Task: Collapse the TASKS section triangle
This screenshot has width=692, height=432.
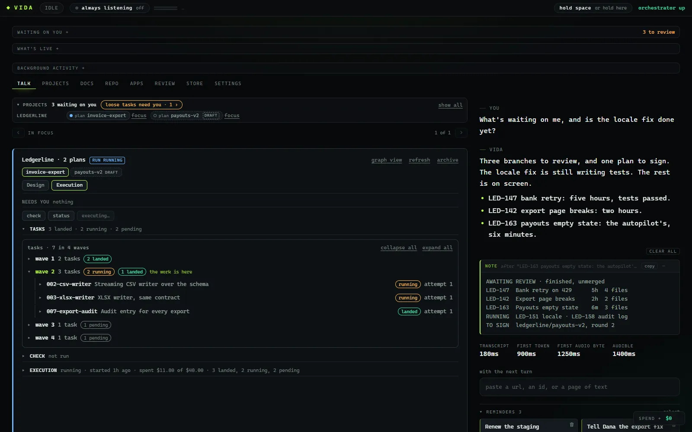Action: tap(24, 229)
